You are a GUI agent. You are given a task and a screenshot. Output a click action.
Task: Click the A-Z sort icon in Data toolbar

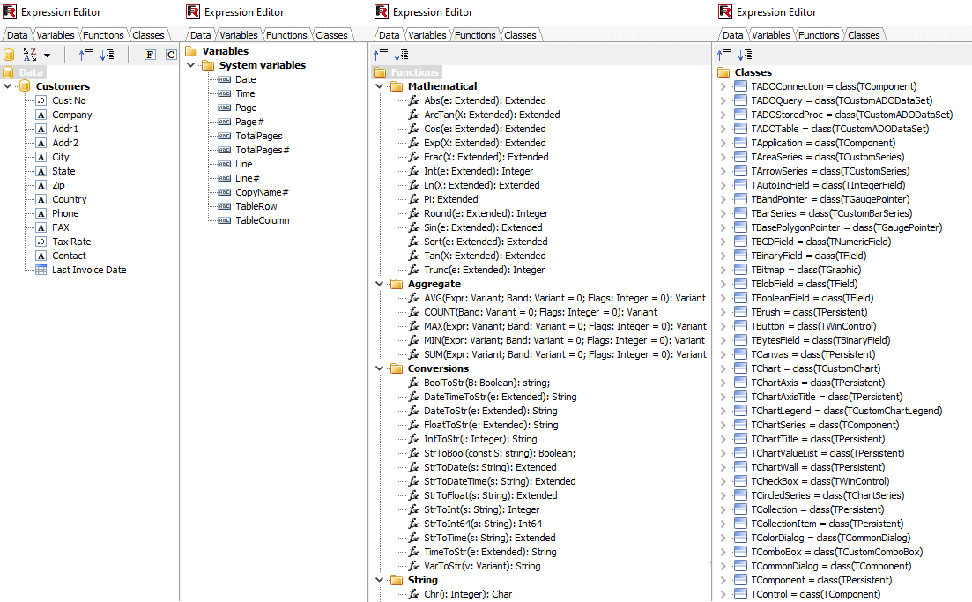[30, 55]
